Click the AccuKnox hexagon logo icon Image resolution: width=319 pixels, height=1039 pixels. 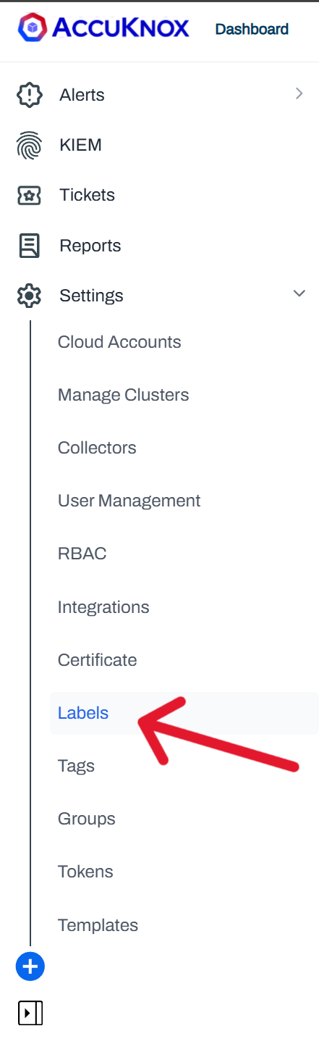point(31,28)
